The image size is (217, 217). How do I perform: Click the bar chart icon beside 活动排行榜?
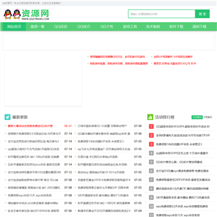150,117
